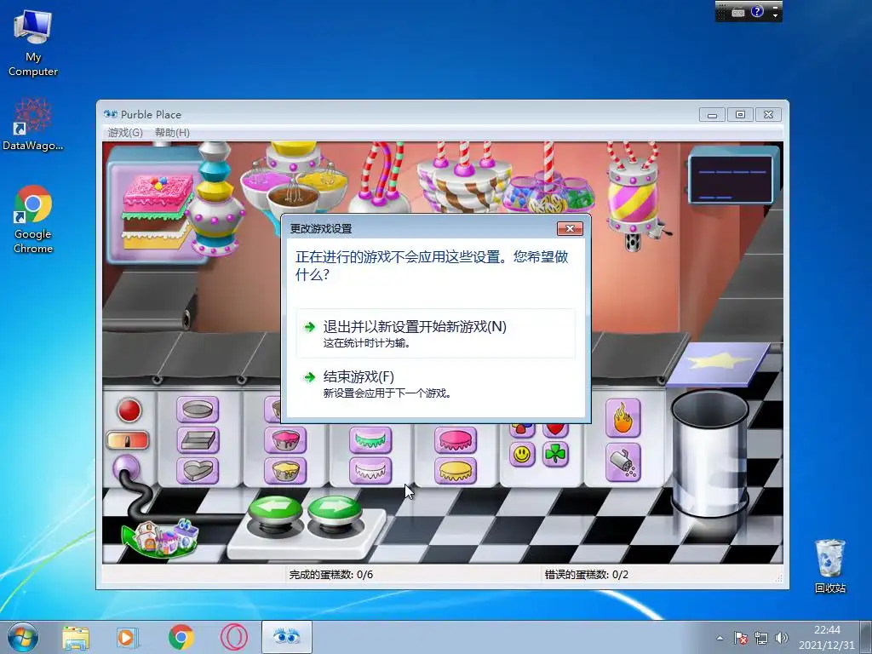Click the show desktop strip
This screenshot has width=872, height=654.
[868, 637]
